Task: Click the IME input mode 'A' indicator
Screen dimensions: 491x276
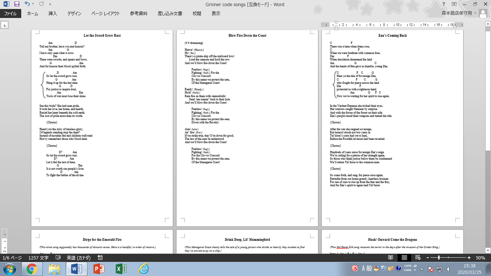Action: point(363,269)
